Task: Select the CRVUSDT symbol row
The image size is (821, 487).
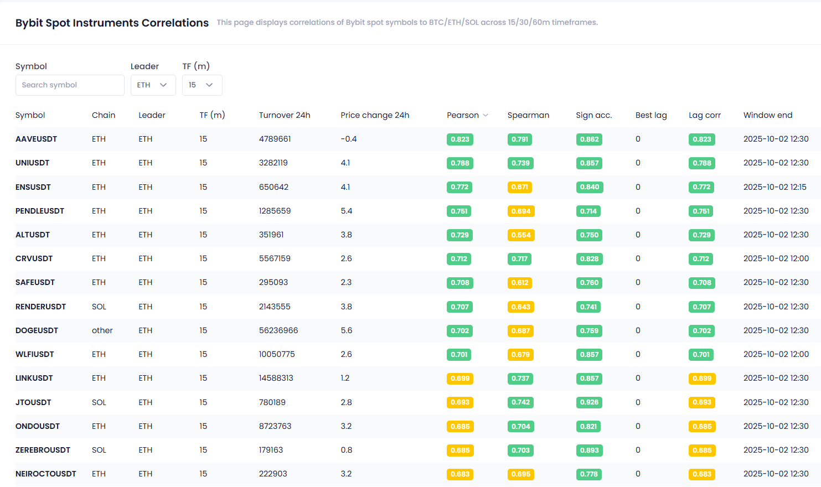Action: (418, 258)
